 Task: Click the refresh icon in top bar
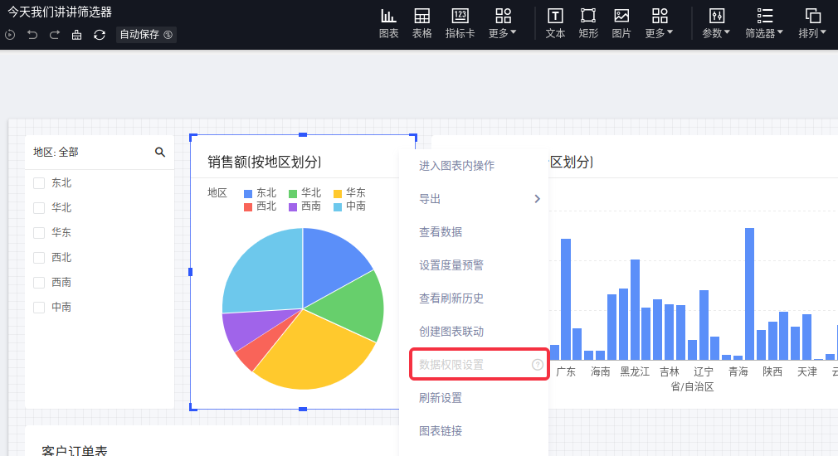tap(100, 35)
